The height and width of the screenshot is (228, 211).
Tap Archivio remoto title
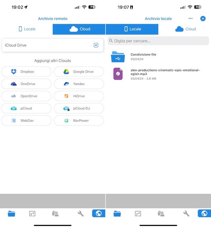pyautogui.click(x=53, y=19)
